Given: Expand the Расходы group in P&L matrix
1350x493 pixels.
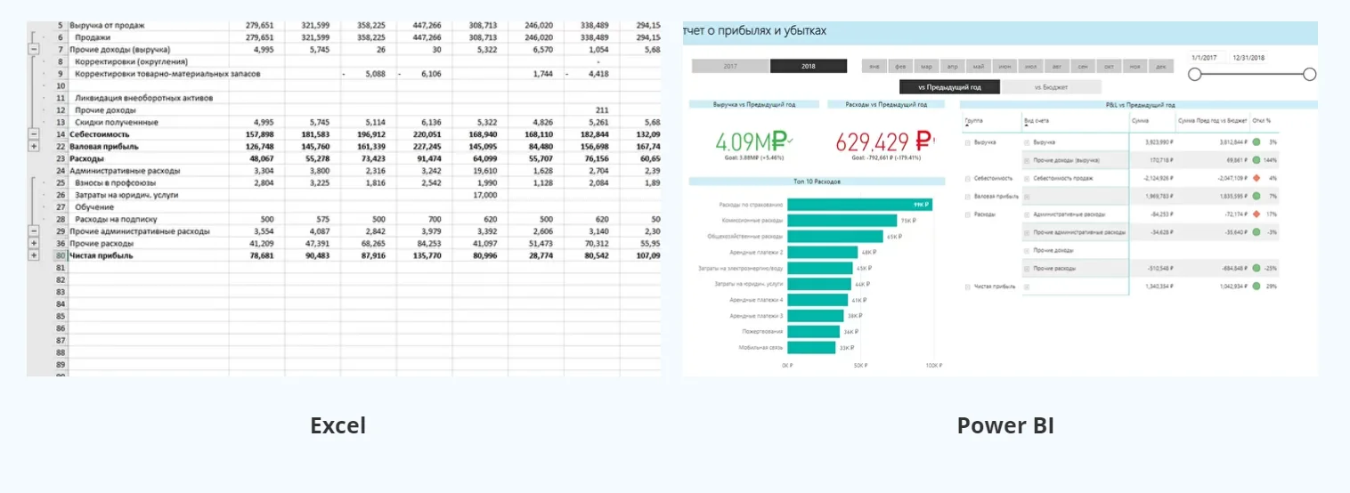Looking at the screenshot, I should pyautogui.click(x=968, y=214).
